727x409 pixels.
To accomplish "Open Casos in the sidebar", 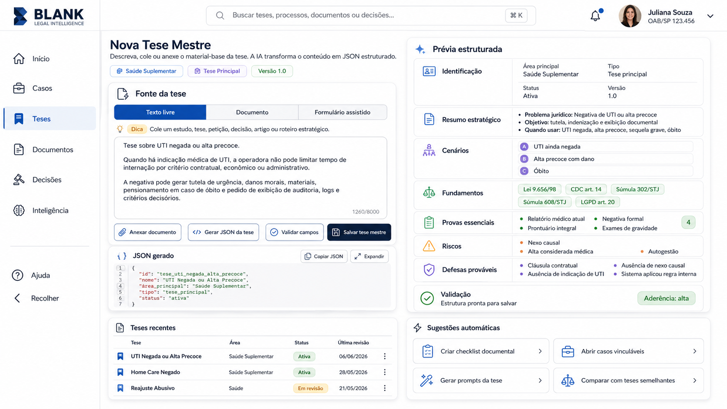I will click(50, 88).
